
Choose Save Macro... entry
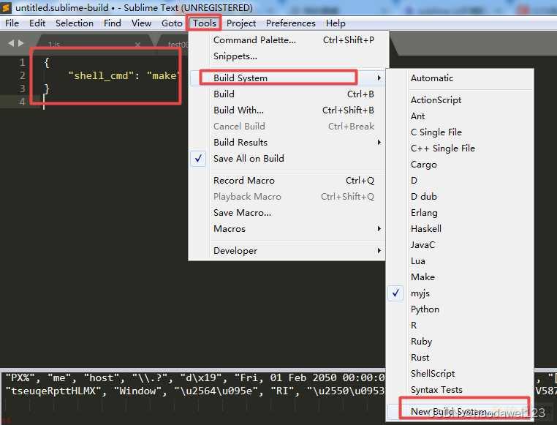pyautogui.click(x=288, y=212)
